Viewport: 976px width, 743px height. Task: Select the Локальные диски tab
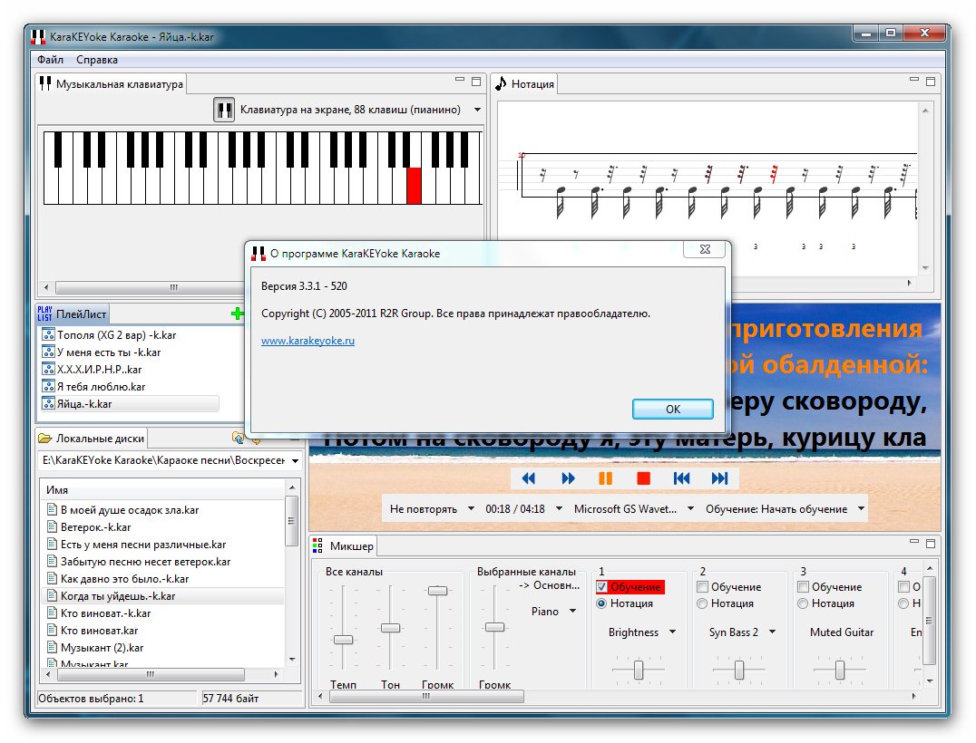(92, 439)
